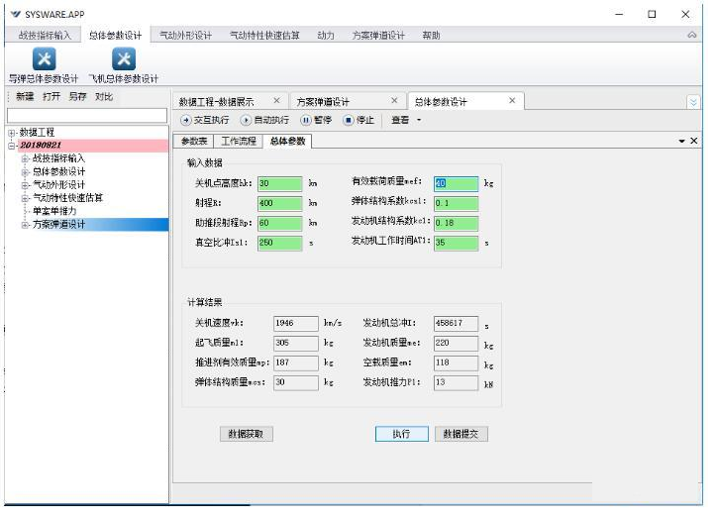
Task: Close the 总体参数设计 document tab
Action: click(x=512, y=100)
